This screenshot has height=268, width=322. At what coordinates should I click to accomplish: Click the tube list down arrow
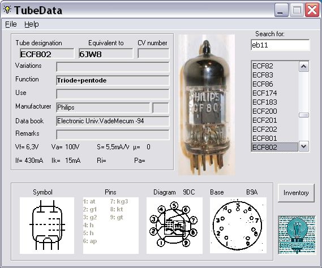[x=304, y=146]
